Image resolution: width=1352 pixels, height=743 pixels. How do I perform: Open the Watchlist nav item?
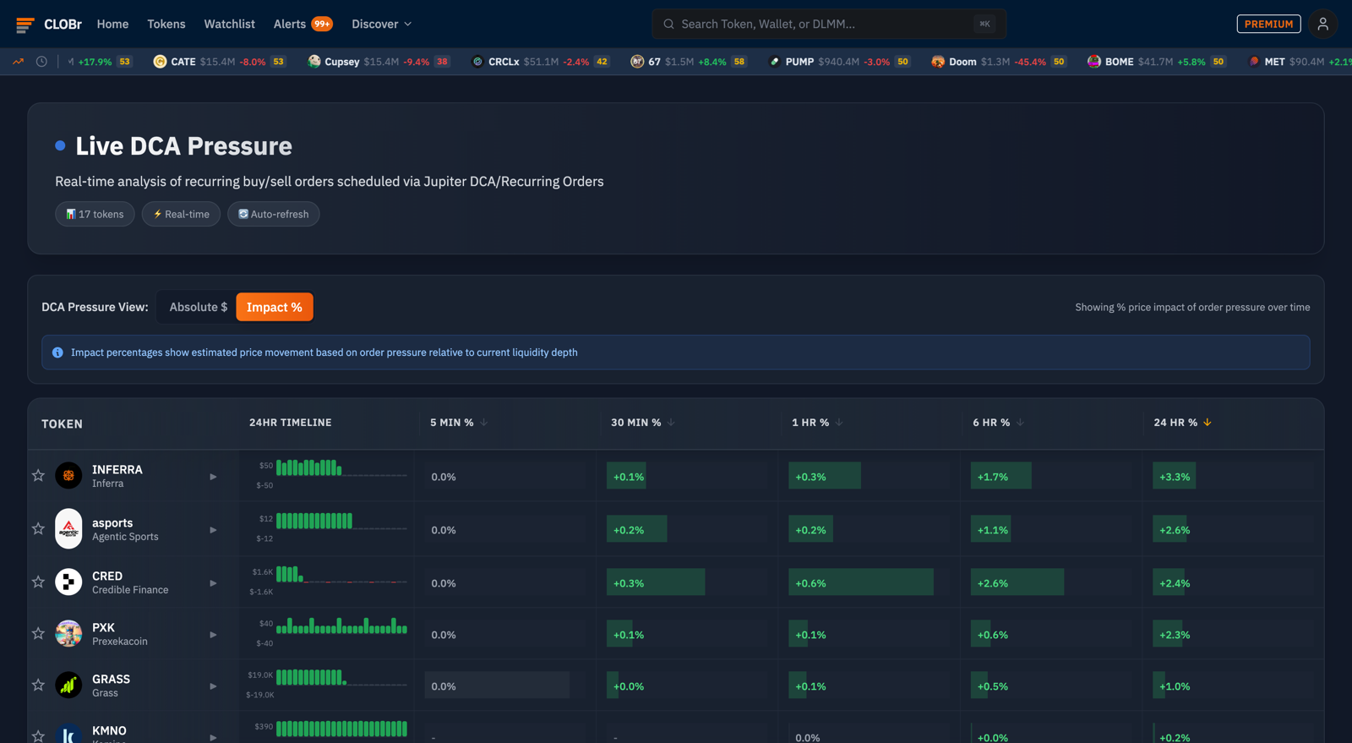point(229,24)
